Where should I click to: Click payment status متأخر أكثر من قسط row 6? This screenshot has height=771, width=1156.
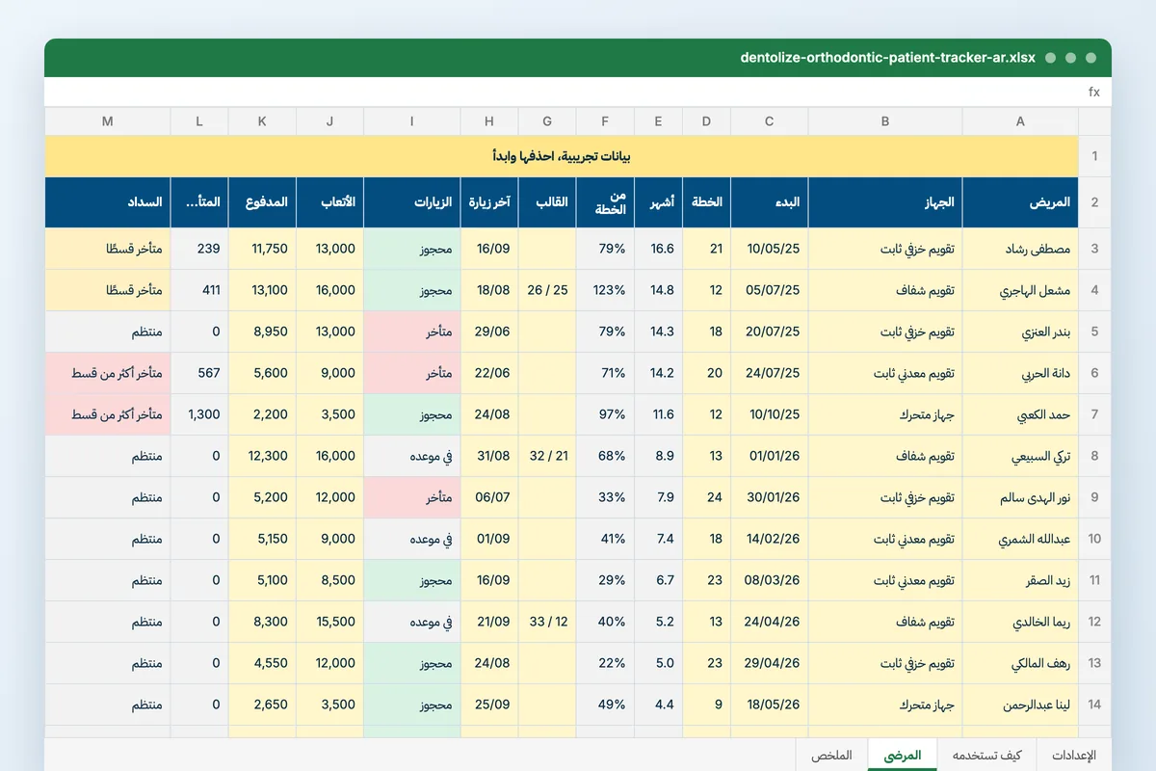[x=108, y=373]
